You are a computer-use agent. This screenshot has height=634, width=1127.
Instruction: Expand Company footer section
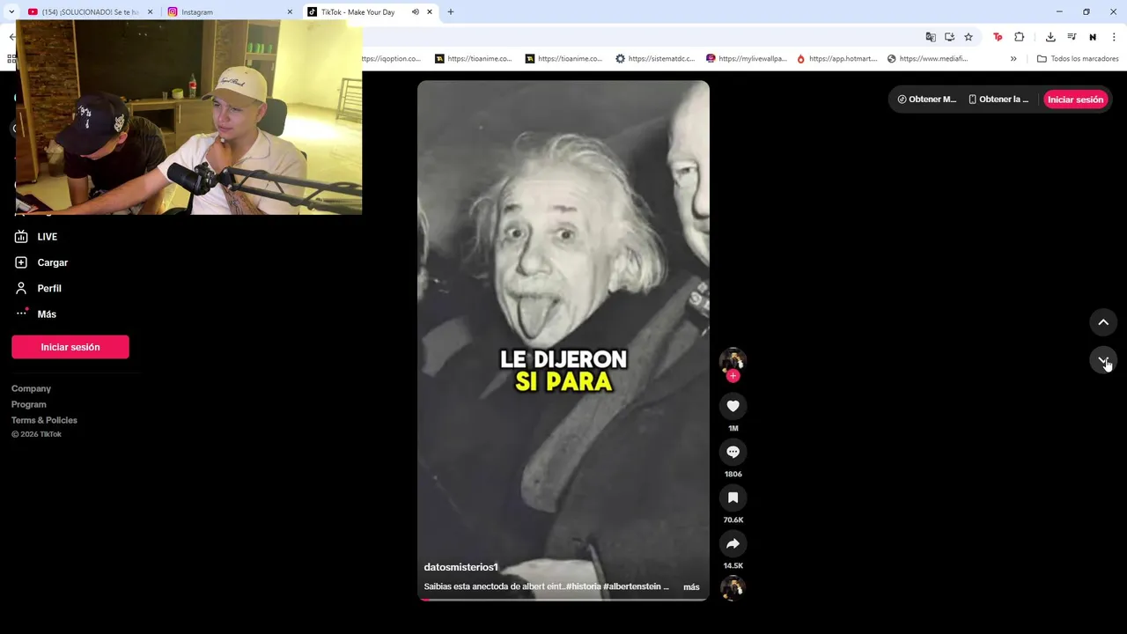click(x=31, y=388)
